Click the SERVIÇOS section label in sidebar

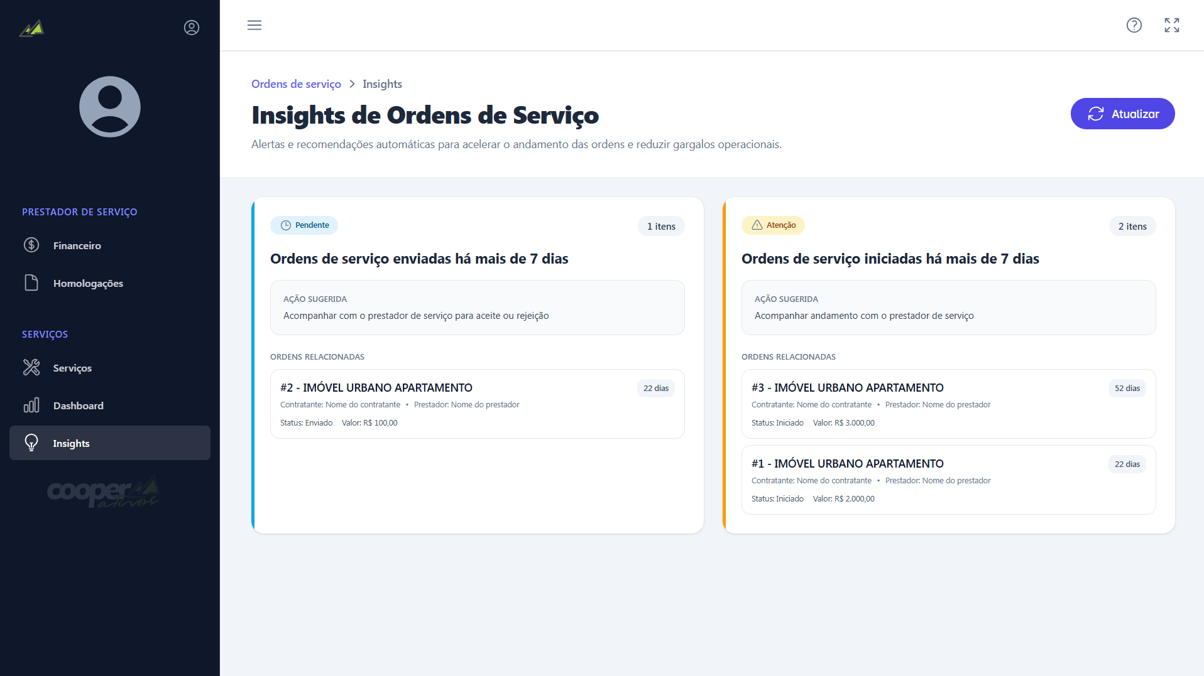point(45,335)
